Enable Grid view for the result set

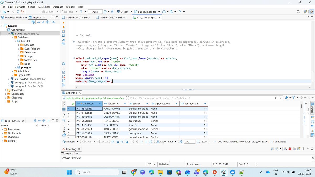pos(64,104)
